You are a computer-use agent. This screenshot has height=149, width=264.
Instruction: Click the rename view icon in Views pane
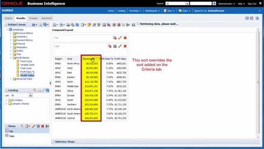click(47, 126)
